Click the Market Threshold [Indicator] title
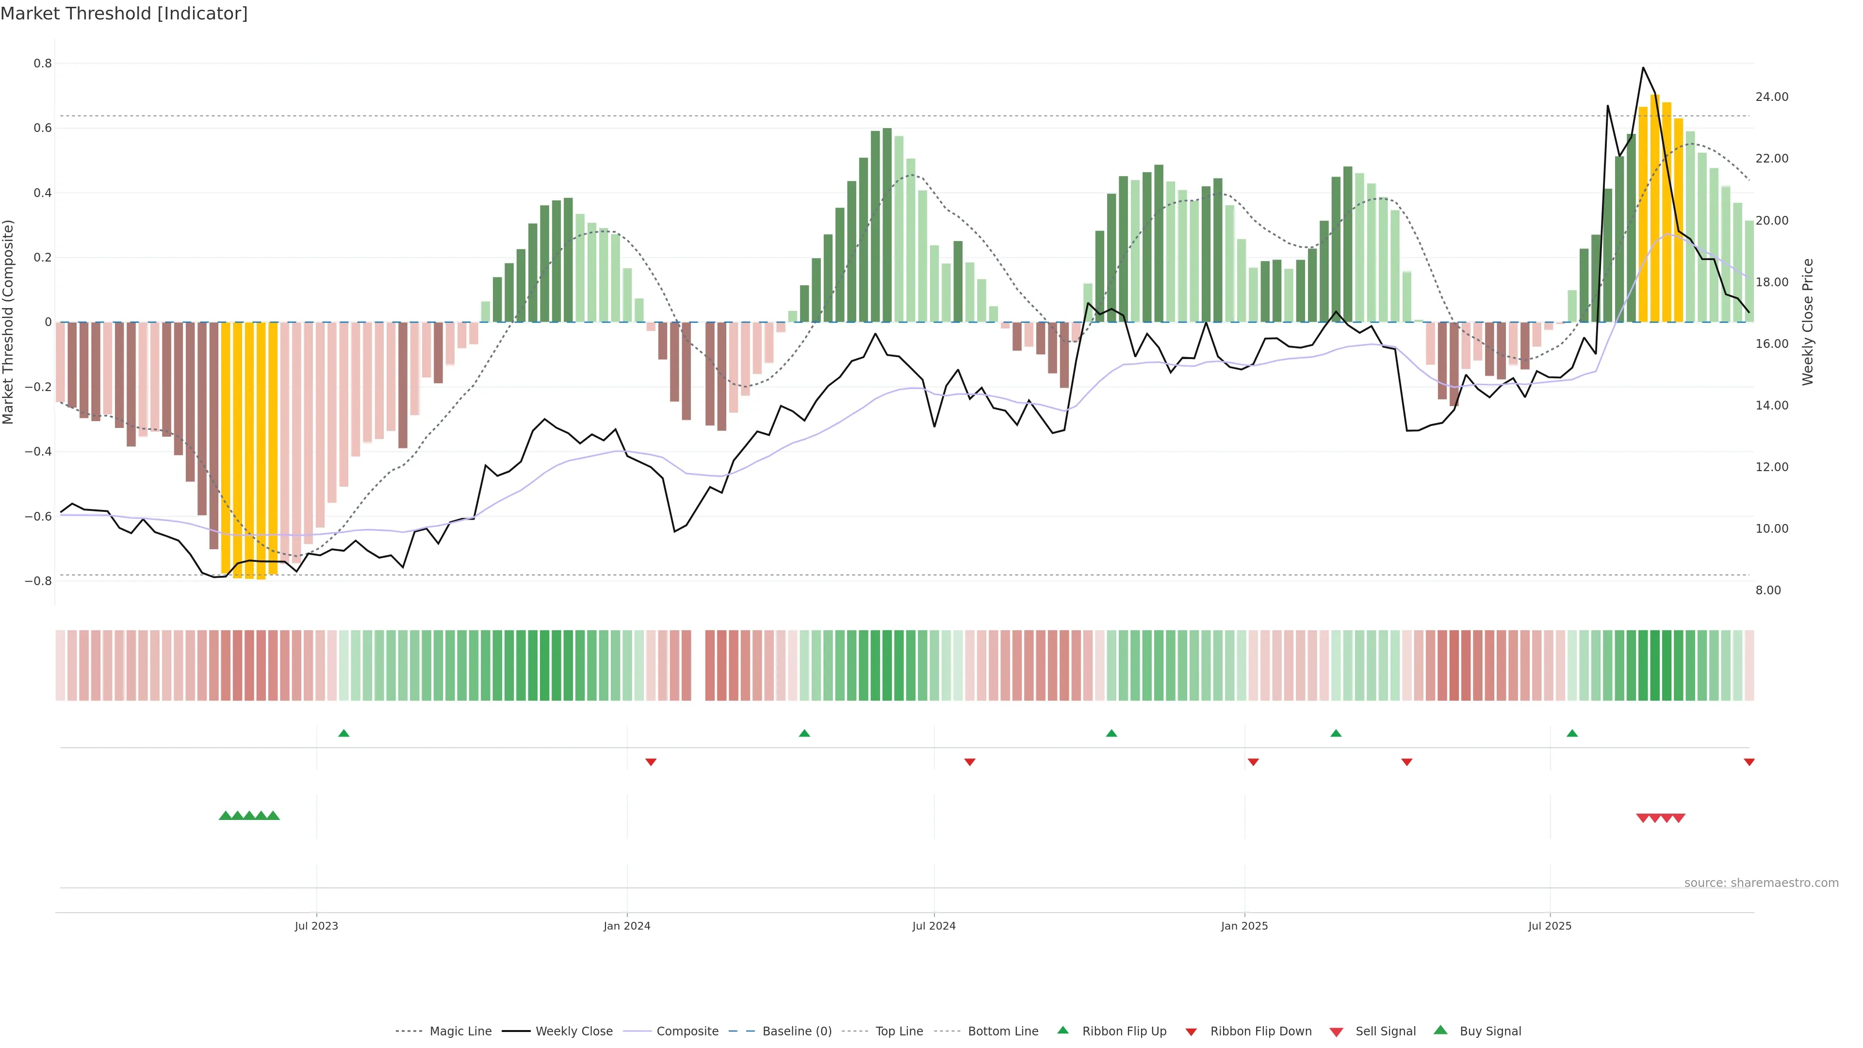The image size is (1863, 1048). [x=124, y=14]
